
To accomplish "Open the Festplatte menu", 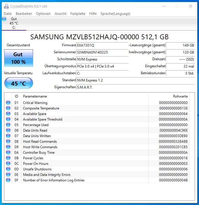I will [x=78, y=14].
